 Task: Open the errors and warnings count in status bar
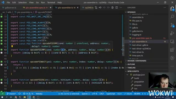(28, 94)
